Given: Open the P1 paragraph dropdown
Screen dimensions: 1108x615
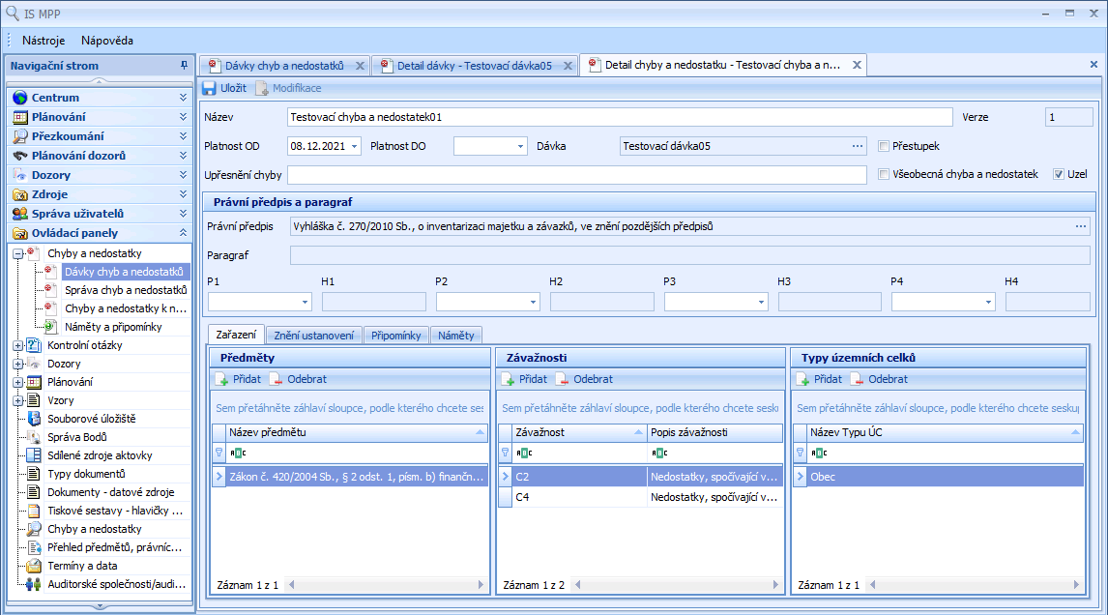Looking at the screenshot, I should coord(306,303).
